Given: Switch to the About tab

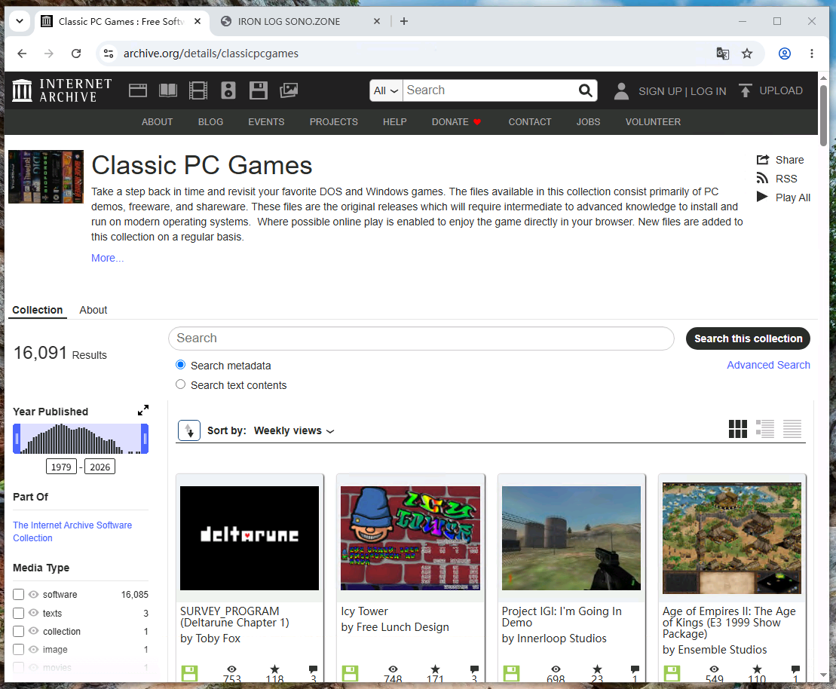Looking at the screenshot, I should tap(93, 310).
